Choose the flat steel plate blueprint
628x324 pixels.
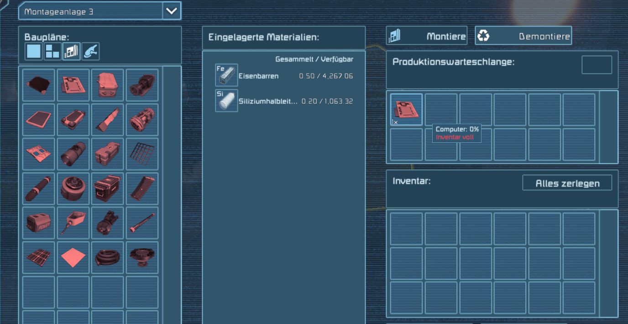tap(73, 257)
